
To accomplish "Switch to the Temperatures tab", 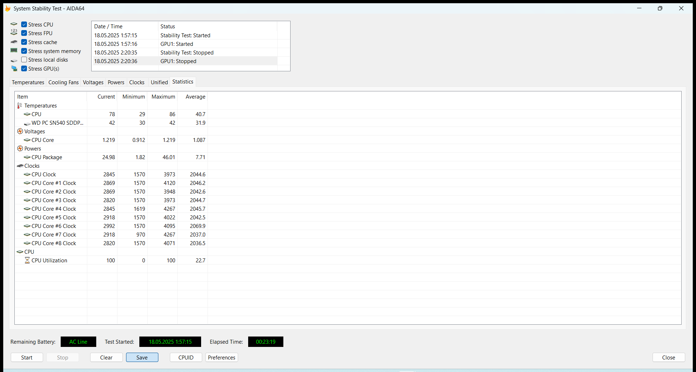I will 28,82.
